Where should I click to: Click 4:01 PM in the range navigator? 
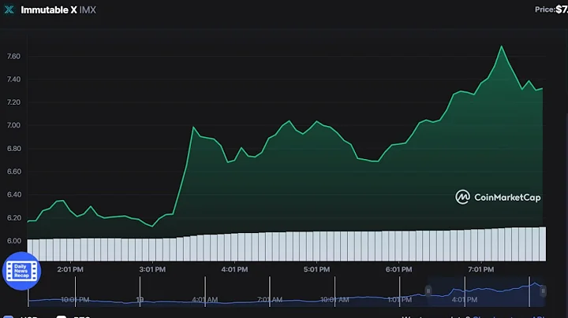point(465,300)
